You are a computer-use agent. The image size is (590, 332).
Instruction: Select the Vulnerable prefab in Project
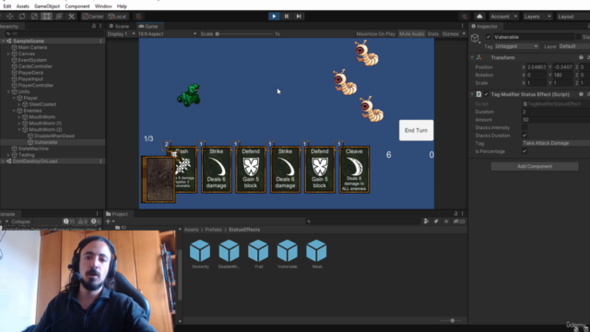click(x=287, y=255)
